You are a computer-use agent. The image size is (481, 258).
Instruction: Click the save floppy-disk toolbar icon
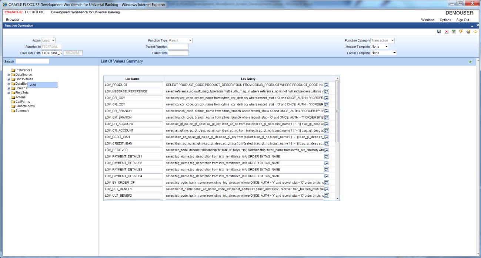click(439, 32)
